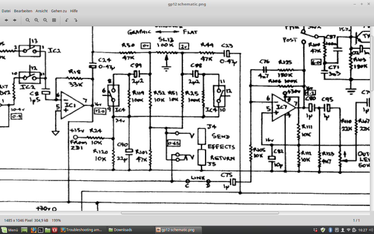Open the Datei menu
The image size is (374, 234).
coord(6,11)
